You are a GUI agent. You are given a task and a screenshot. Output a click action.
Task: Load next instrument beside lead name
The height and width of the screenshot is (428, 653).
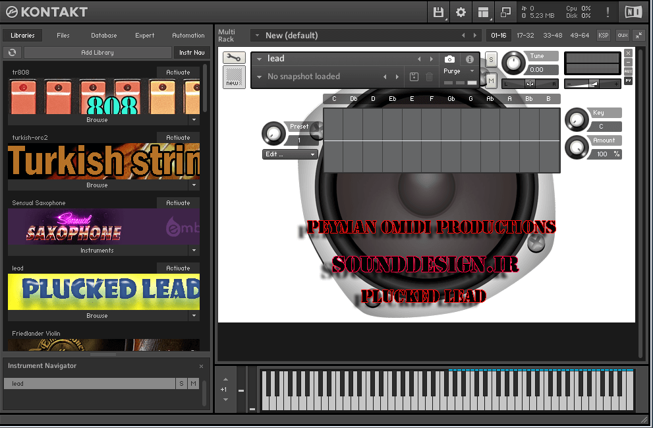point(432,59)
